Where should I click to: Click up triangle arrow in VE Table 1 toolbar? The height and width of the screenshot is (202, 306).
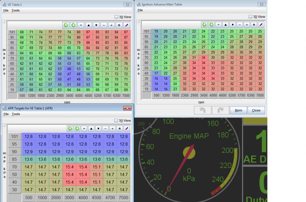(x=89, y=25)
